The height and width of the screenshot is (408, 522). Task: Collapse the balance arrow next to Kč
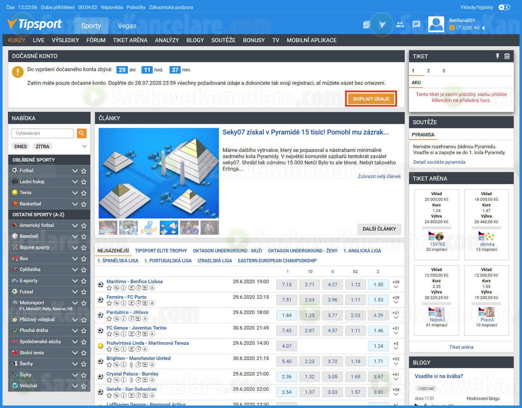click(483, 28)
